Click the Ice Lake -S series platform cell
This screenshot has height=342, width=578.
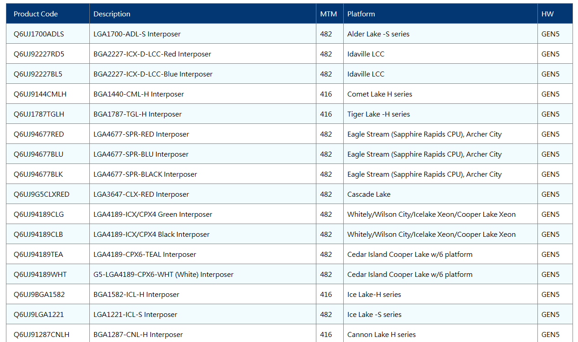point(374,315)
